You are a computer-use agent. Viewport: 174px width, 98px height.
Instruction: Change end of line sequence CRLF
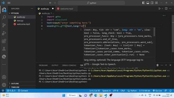[123, 91]
